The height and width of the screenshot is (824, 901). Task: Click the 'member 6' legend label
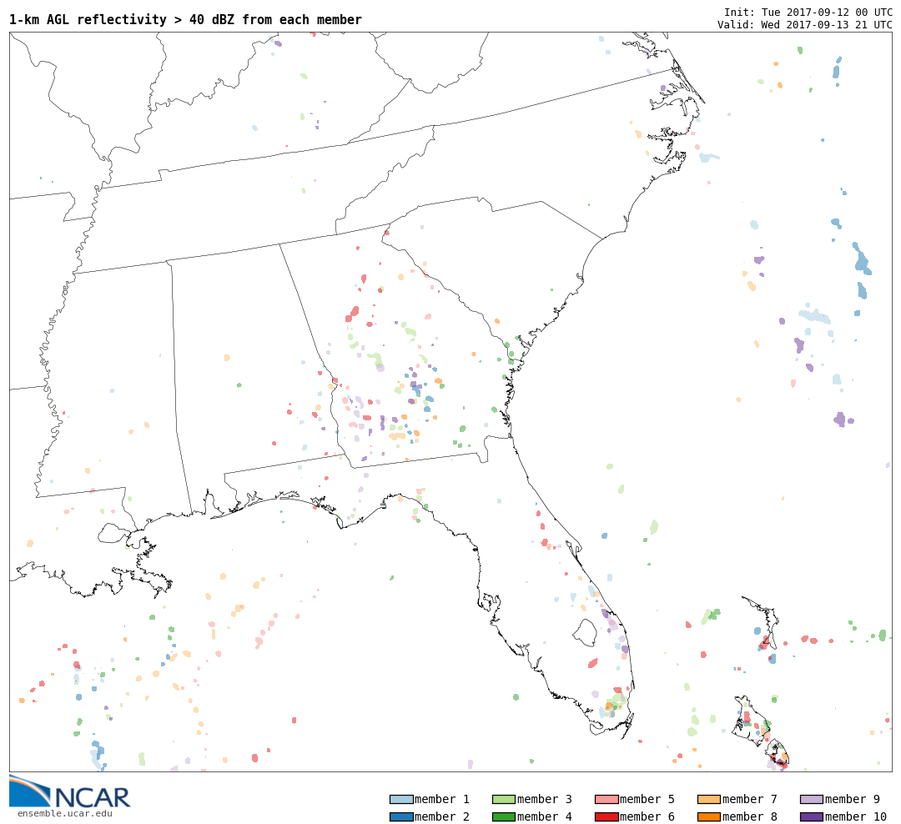point(647,816)
